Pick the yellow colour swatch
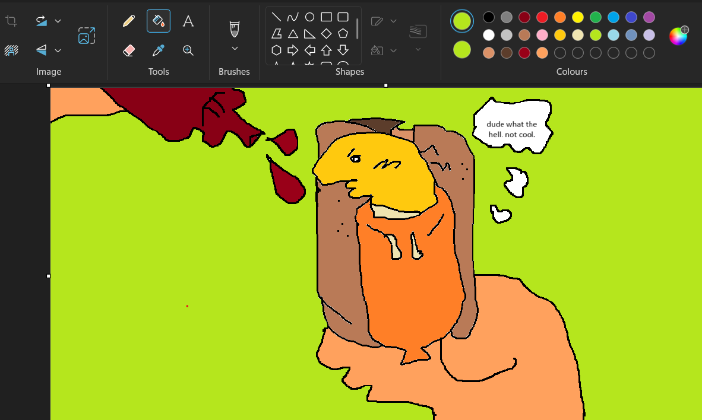This screenshot has width=702, height=420. pyautogui.click(x=578, y=17)
